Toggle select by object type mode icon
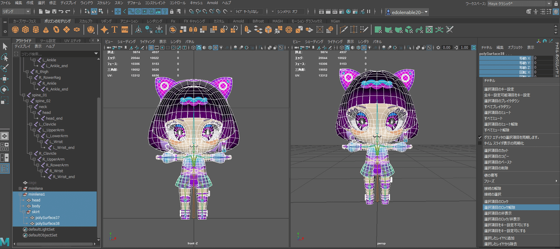The width and height of the screenshot is (560, 249). tap(94, 11)
